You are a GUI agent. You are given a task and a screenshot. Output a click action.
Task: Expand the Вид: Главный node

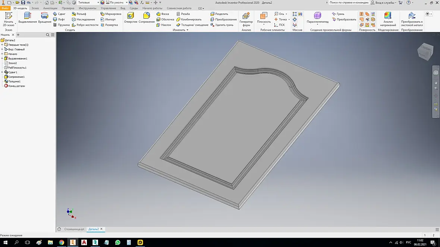coord(2,49)
